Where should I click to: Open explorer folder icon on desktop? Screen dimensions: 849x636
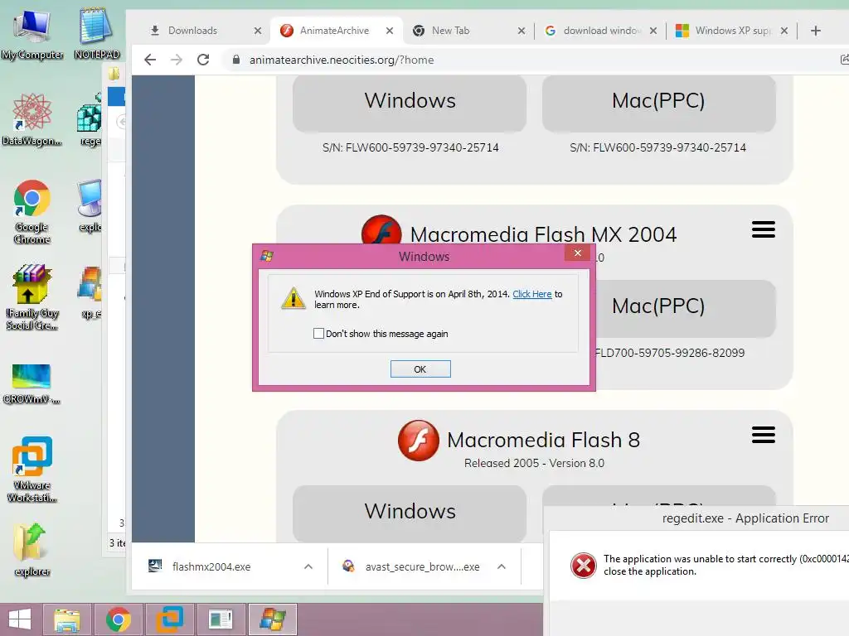(32, 550)
